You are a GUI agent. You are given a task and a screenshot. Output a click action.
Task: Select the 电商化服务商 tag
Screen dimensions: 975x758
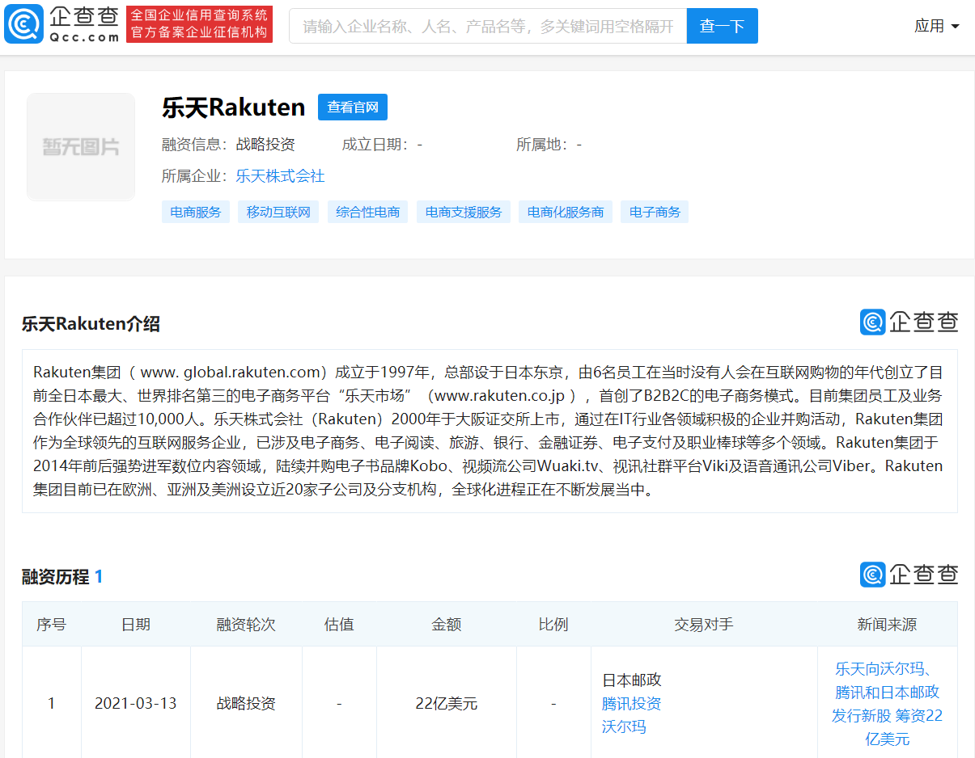[x=566, y=212]
